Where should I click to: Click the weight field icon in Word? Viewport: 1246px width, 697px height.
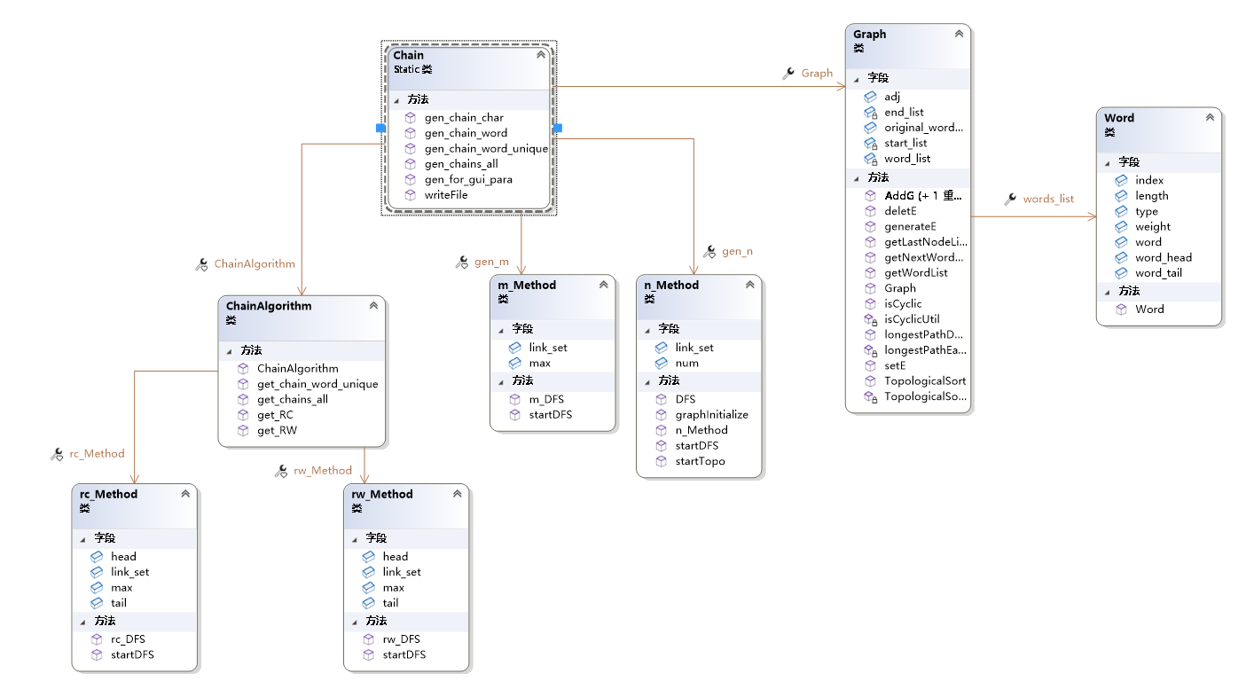1121,226
